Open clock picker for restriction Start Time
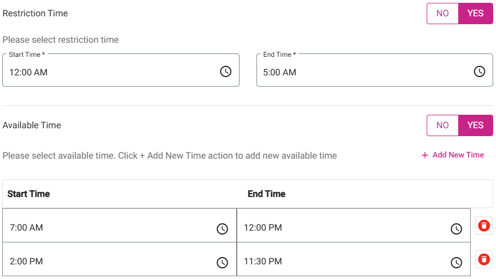 [225, 71]
